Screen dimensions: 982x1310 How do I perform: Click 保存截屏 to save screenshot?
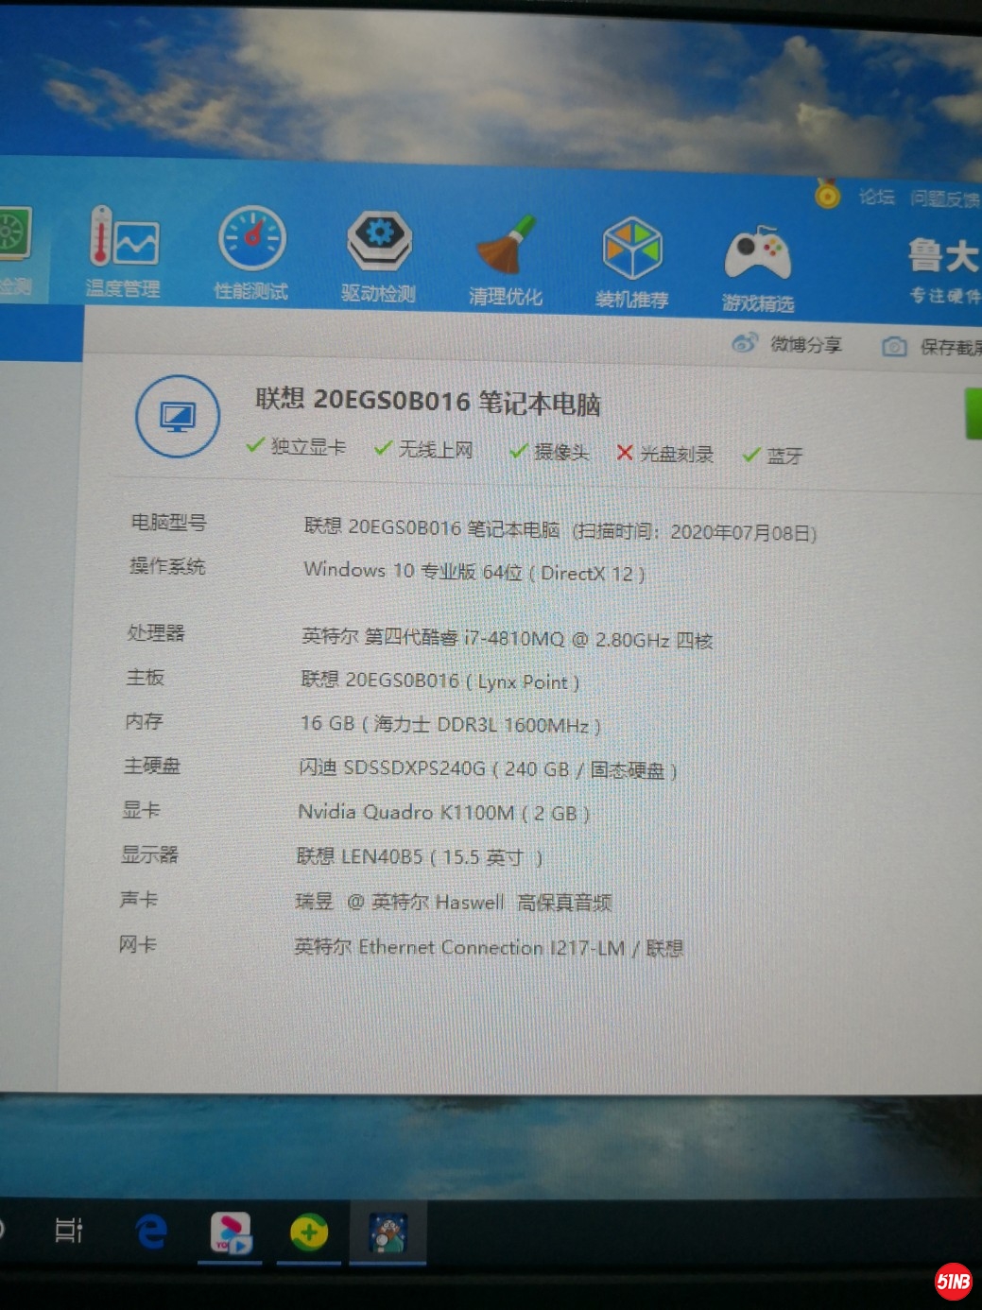click(x=932, y=347)
